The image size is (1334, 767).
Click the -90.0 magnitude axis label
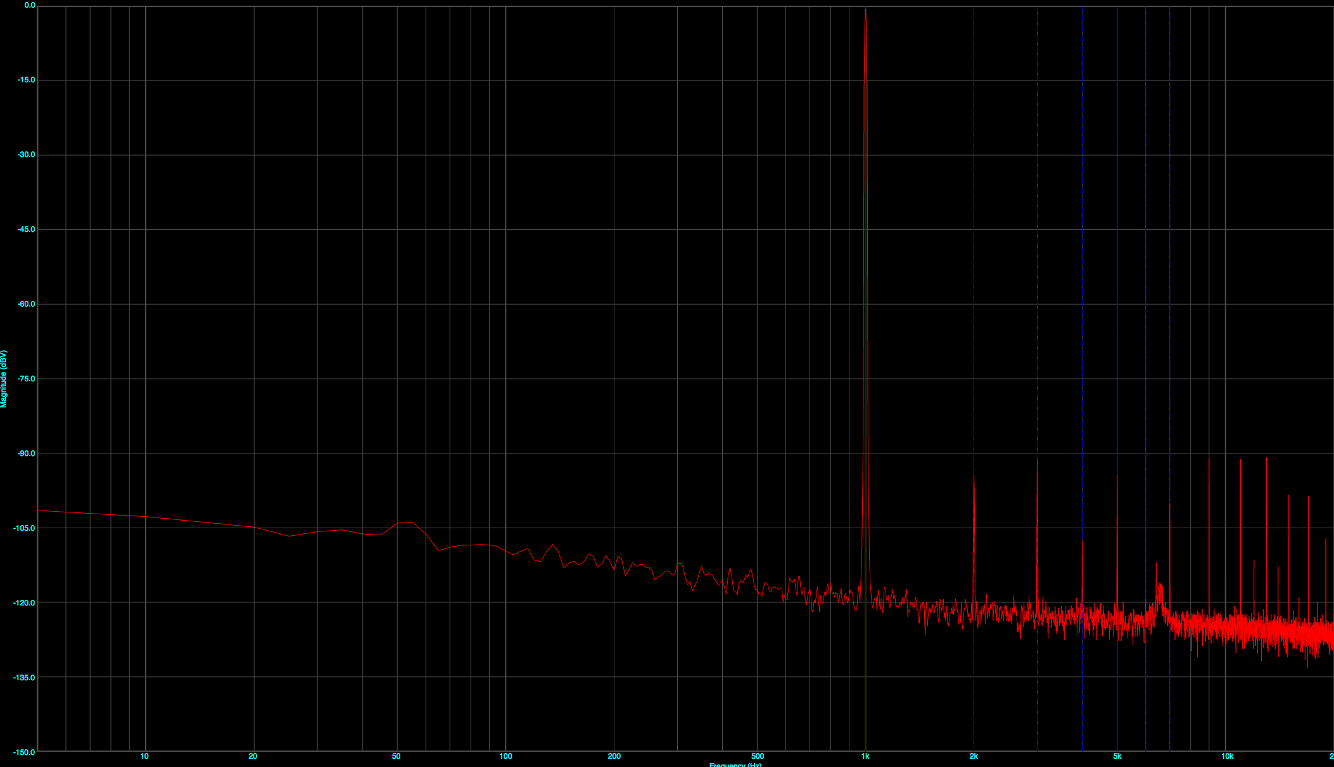pyautogui.click(x=27, y=453)
